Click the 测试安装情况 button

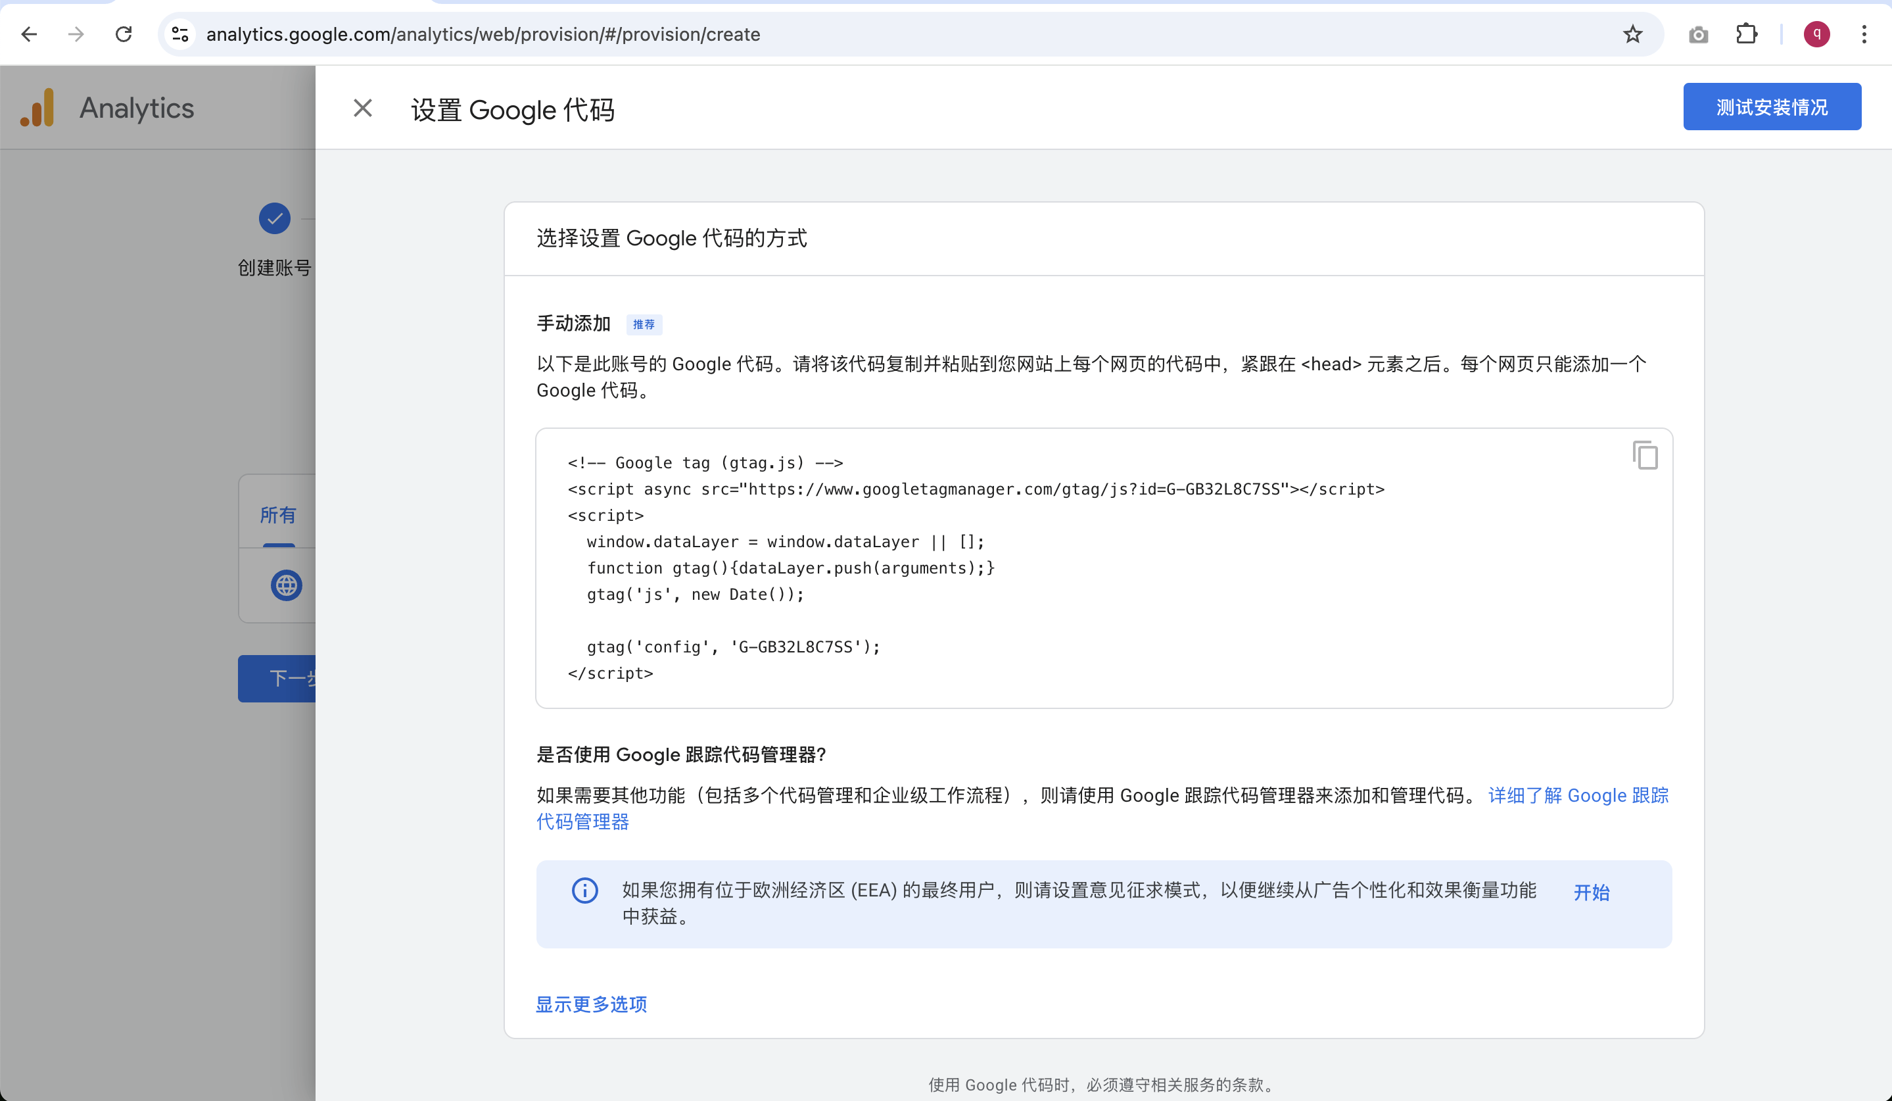(x=1771, y=107)
